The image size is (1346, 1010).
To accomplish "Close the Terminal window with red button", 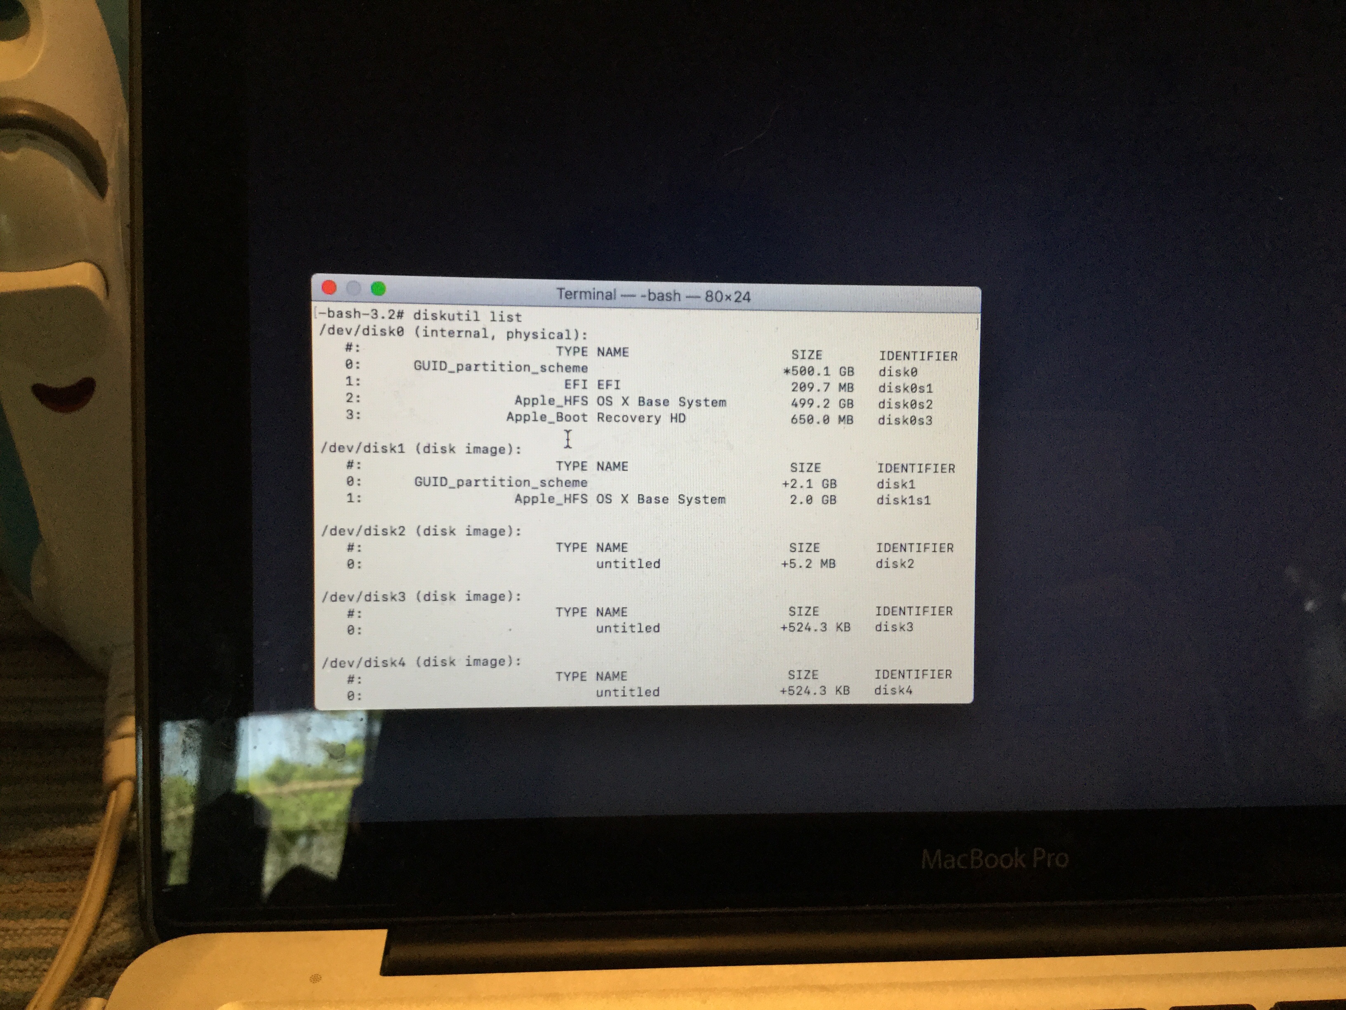I will tap(329, 287).
